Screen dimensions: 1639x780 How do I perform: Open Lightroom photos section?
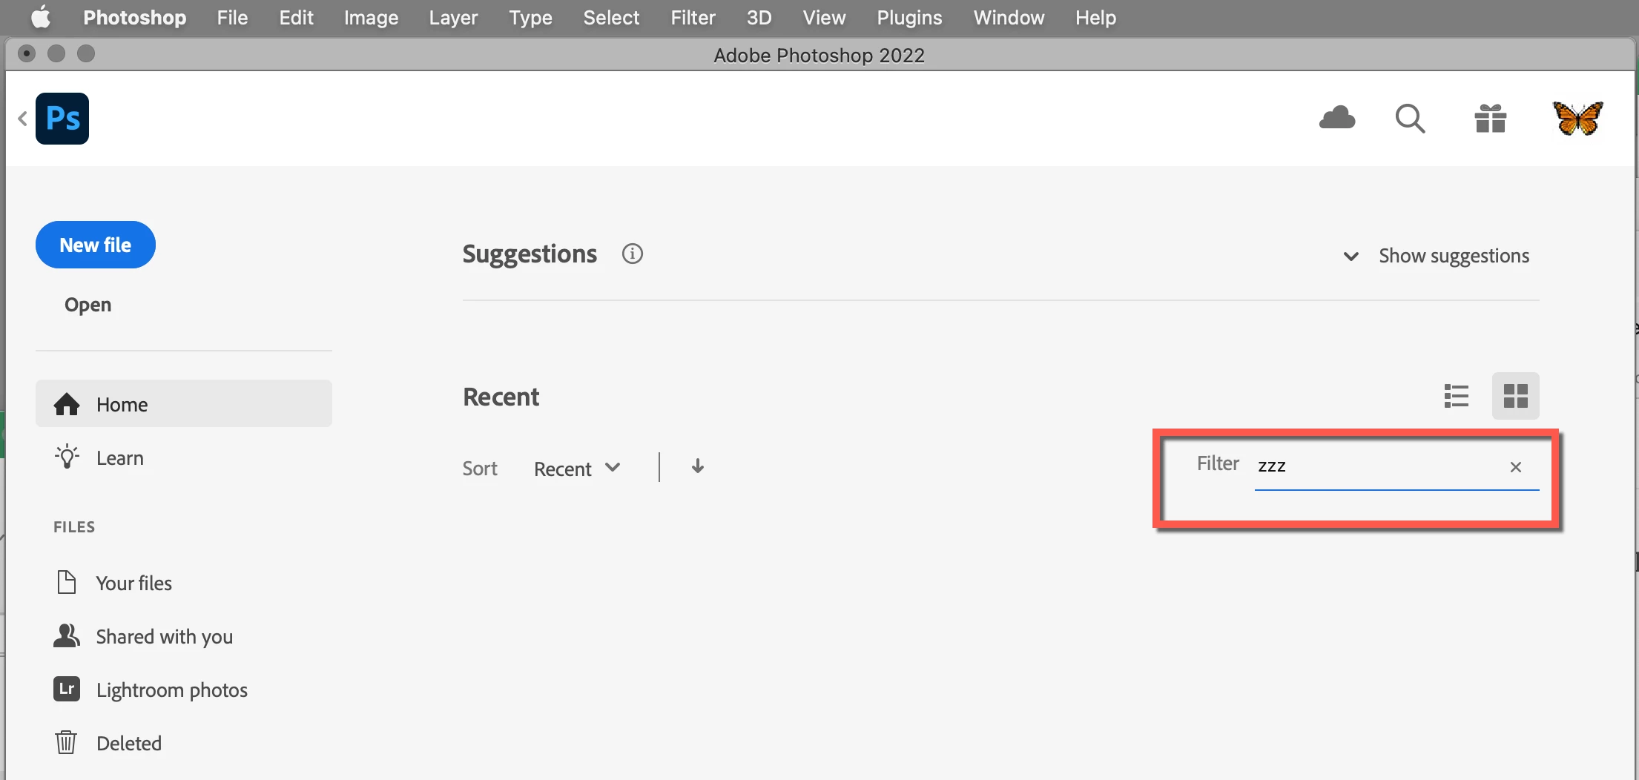[183, 690]
